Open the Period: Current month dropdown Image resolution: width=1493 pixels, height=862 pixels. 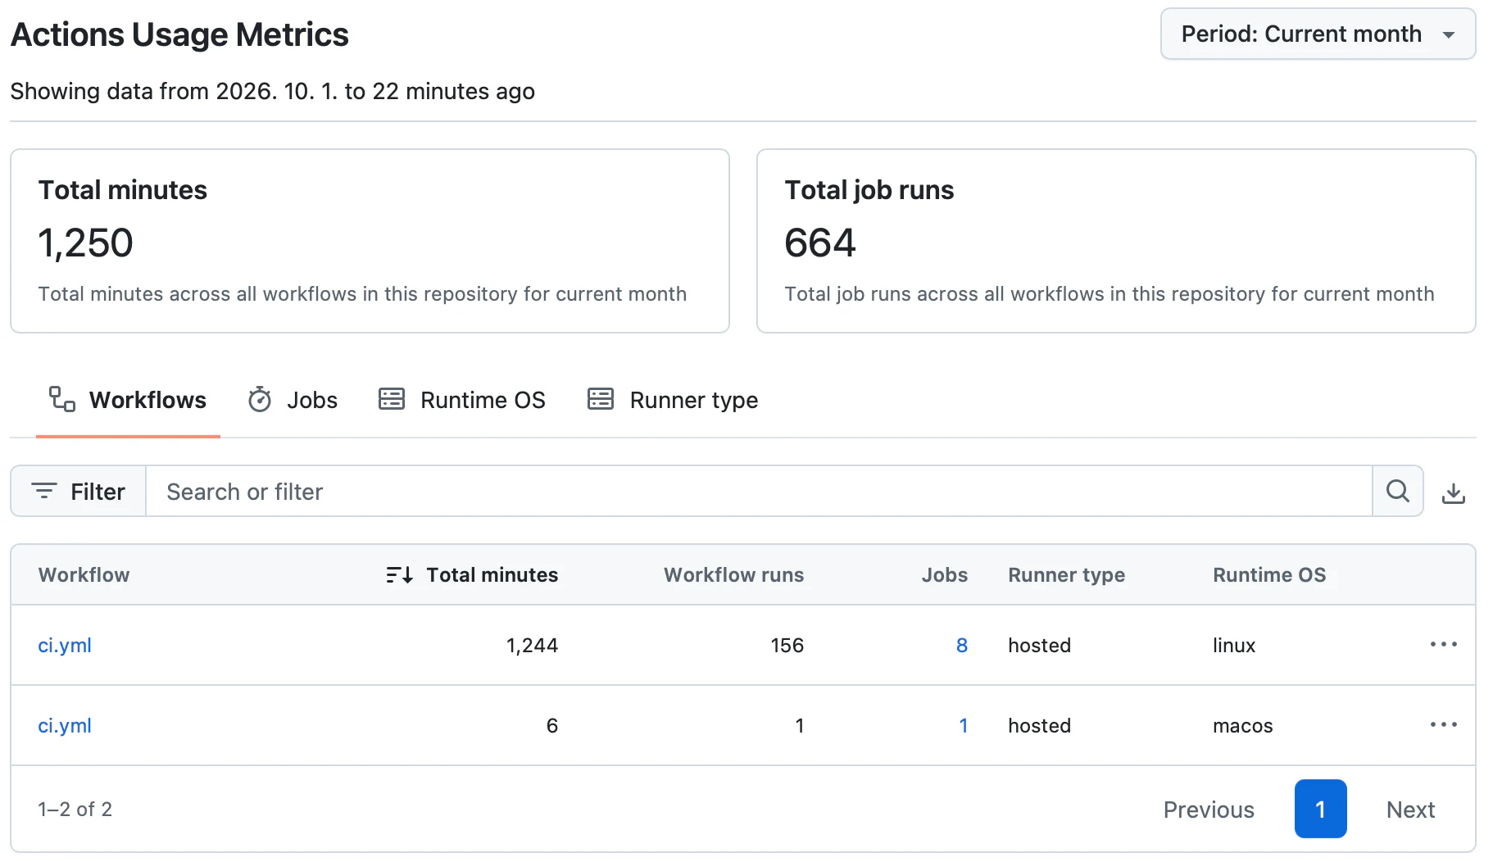[1318, 34]
